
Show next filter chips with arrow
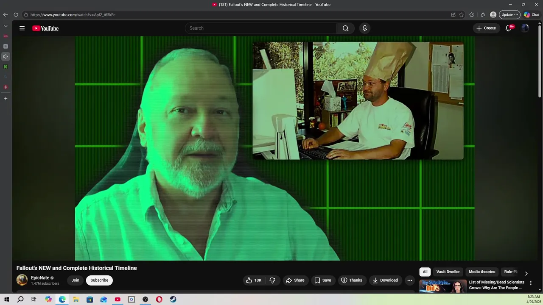[526, 274]
